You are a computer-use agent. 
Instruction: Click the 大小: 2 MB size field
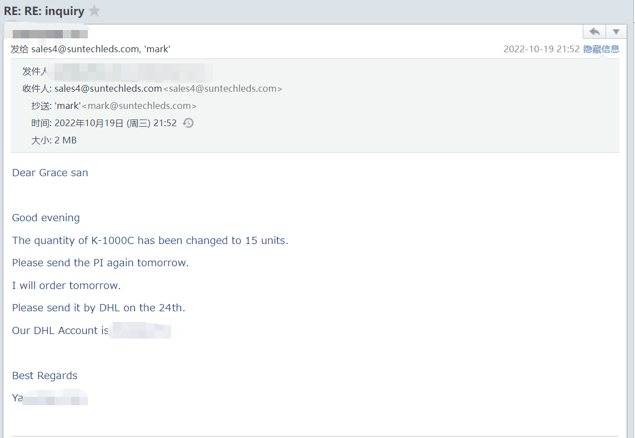click(x=54, y=140)
